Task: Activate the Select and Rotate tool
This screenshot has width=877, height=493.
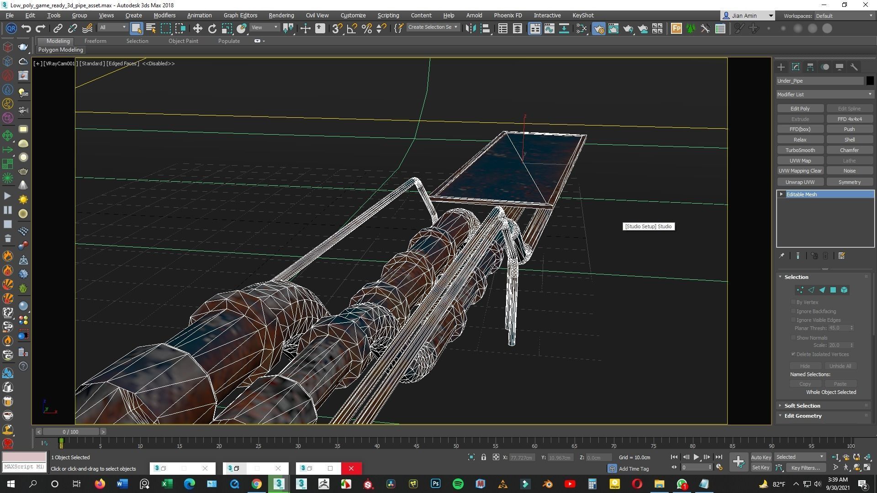Action: pyautogui.click(x=213, y=28)
